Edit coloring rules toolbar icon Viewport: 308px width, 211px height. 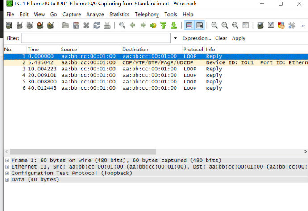281,25
